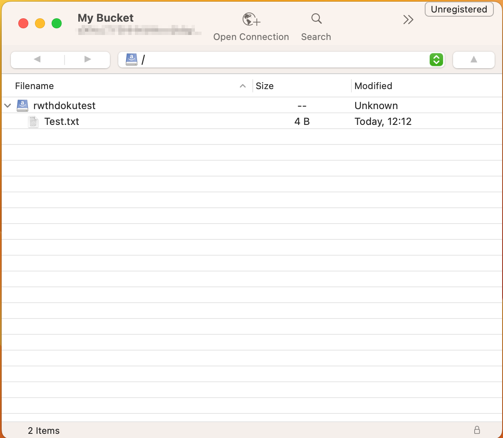Click the Unknown modified value
This screenshot has height=438, width=503.
pyautogui.click(x=376, y=106)
